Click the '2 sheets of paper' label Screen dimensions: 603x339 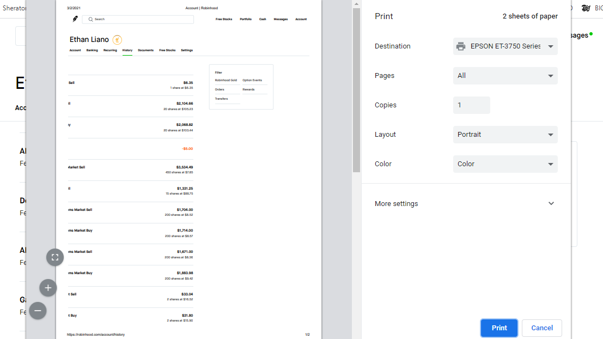530,16
